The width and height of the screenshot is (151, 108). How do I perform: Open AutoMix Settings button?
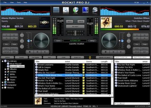point(92,41)
